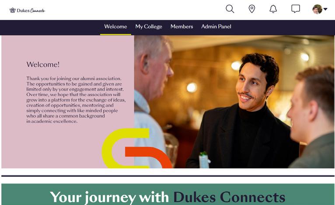The height and width of the screenshot is (205, 335).
Task: Open the search magnifier icon
Action: pos(230,9)
